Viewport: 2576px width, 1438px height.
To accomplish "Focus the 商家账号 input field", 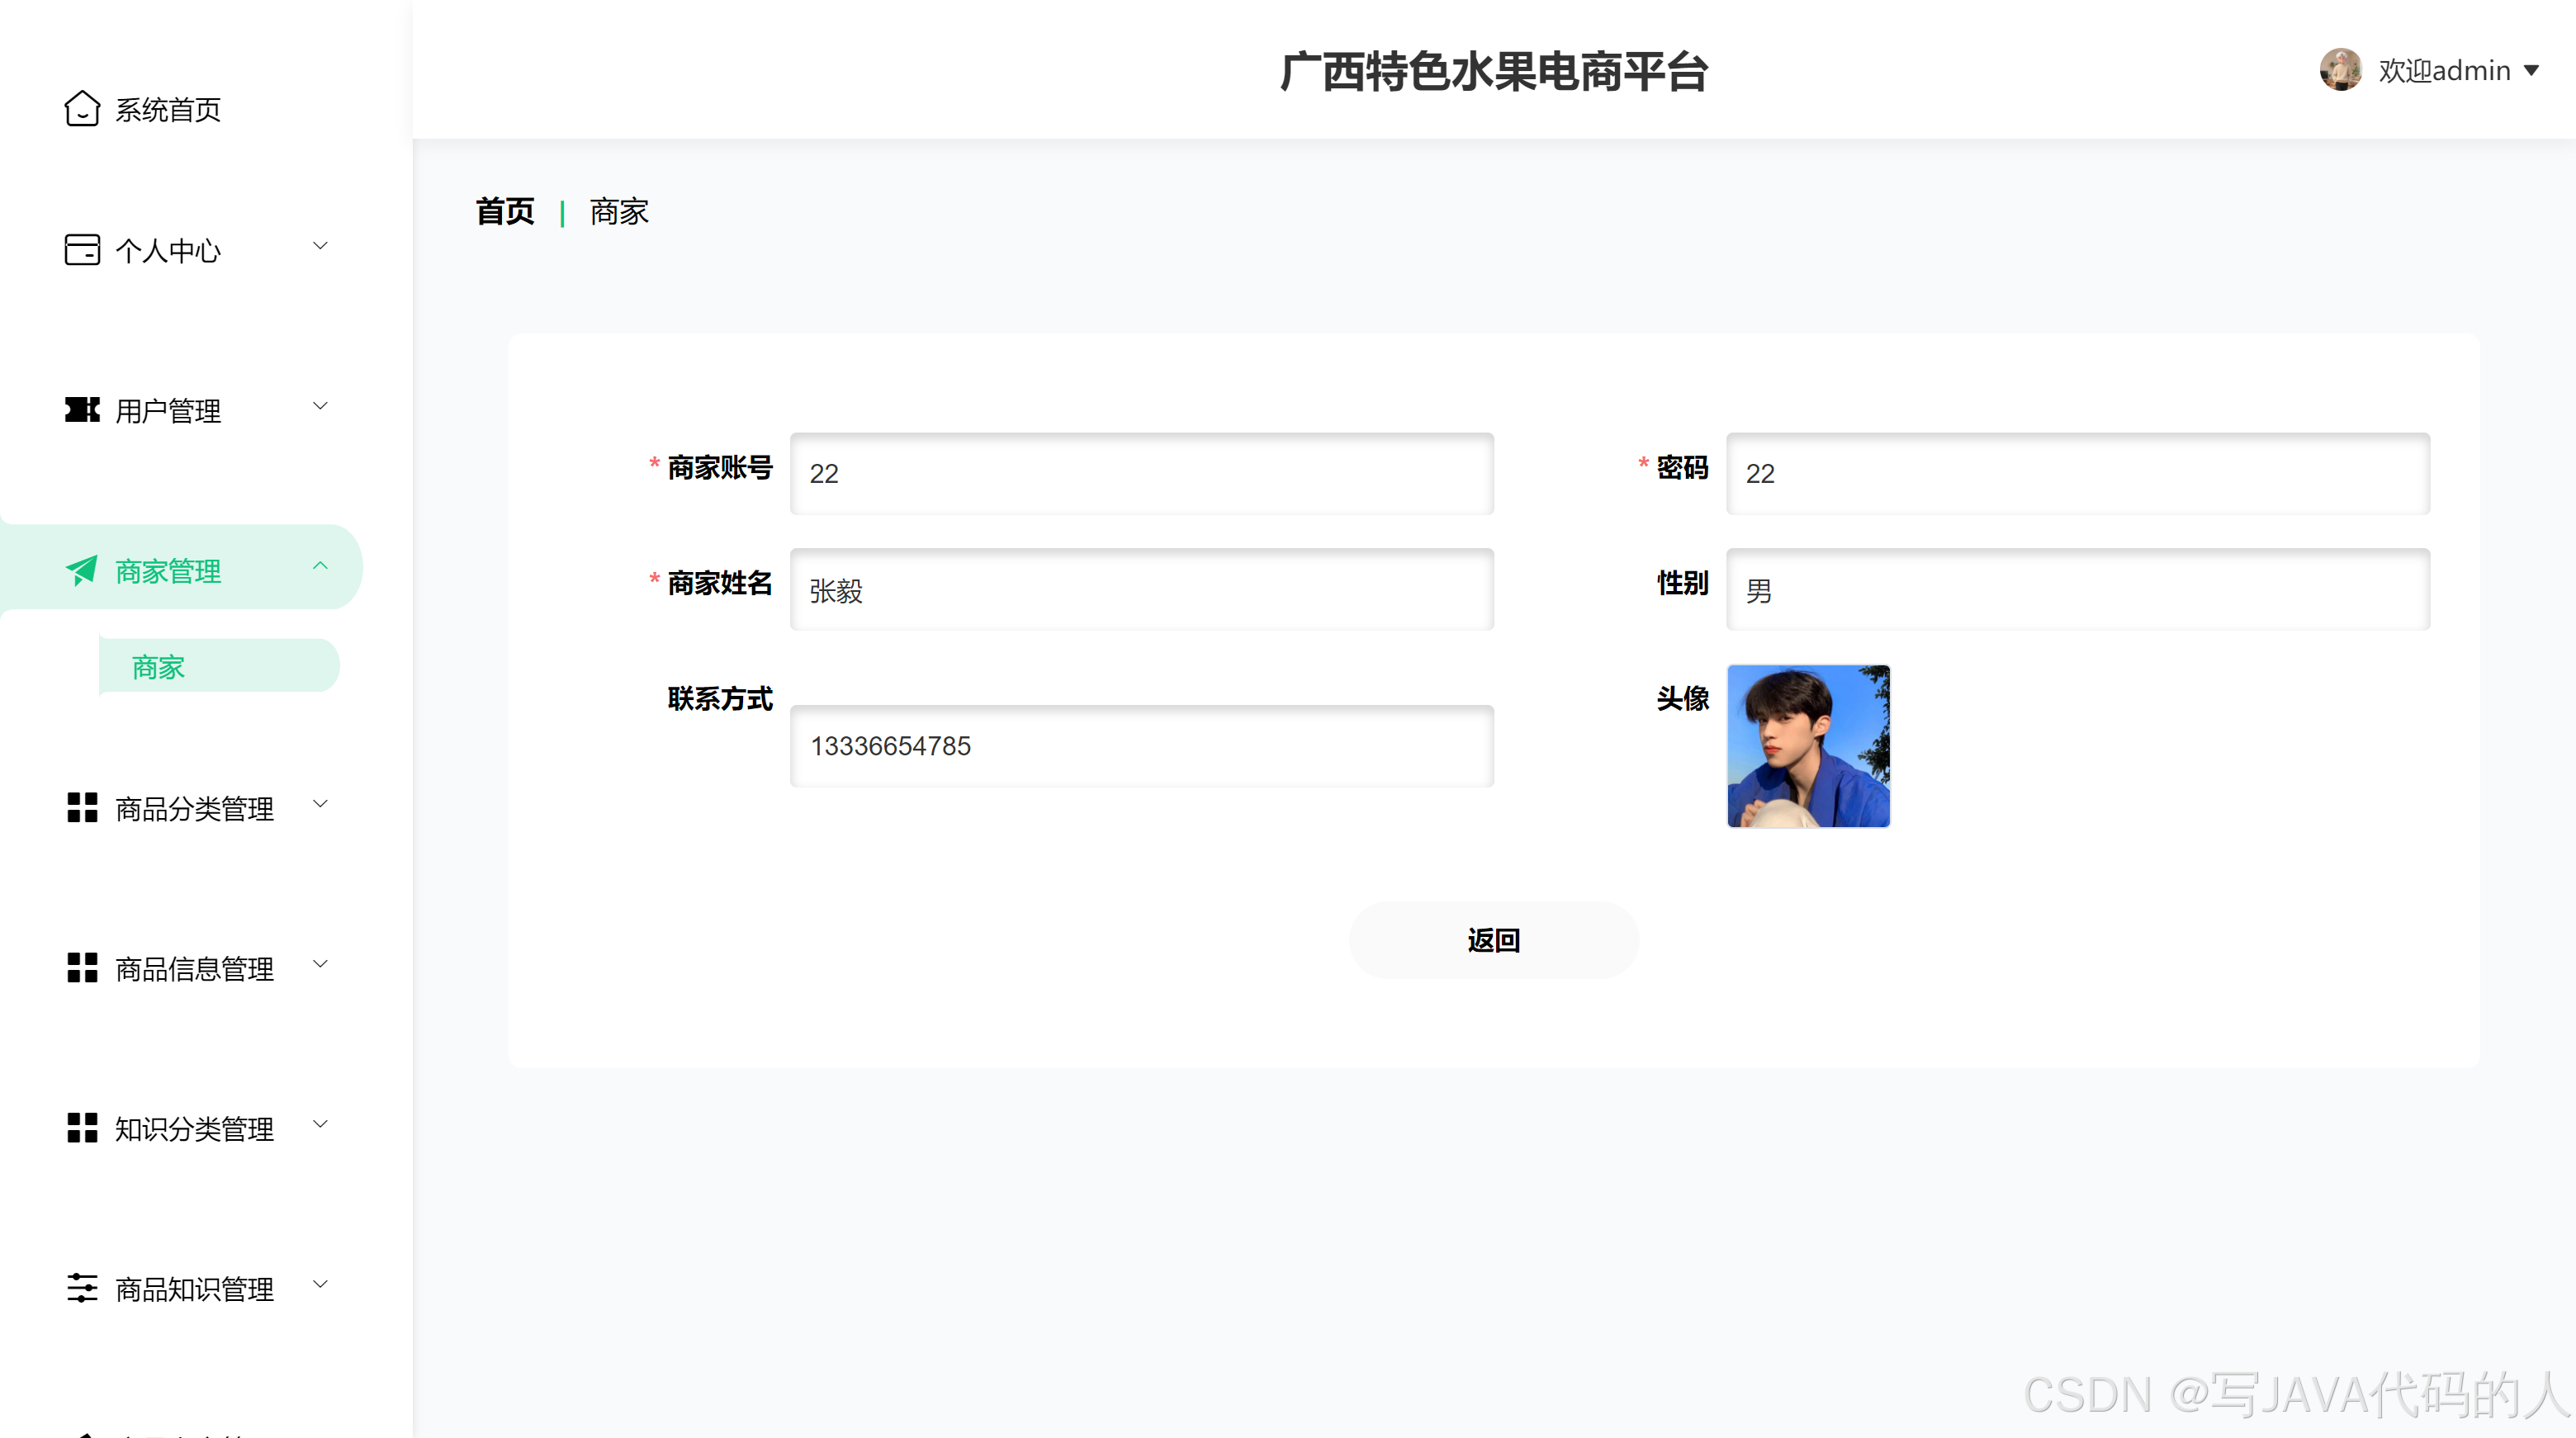I will [1141, 473].
